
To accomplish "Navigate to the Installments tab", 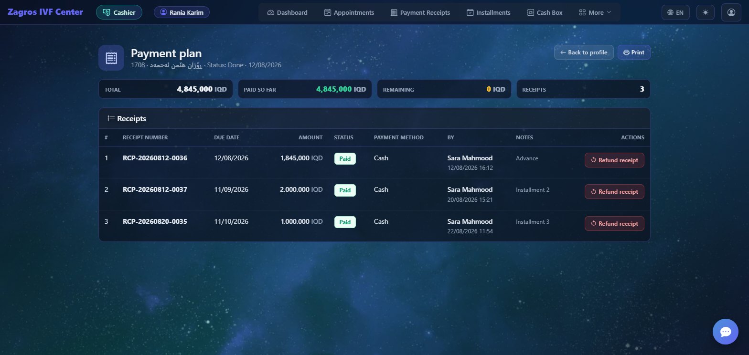I will (489, 12).
